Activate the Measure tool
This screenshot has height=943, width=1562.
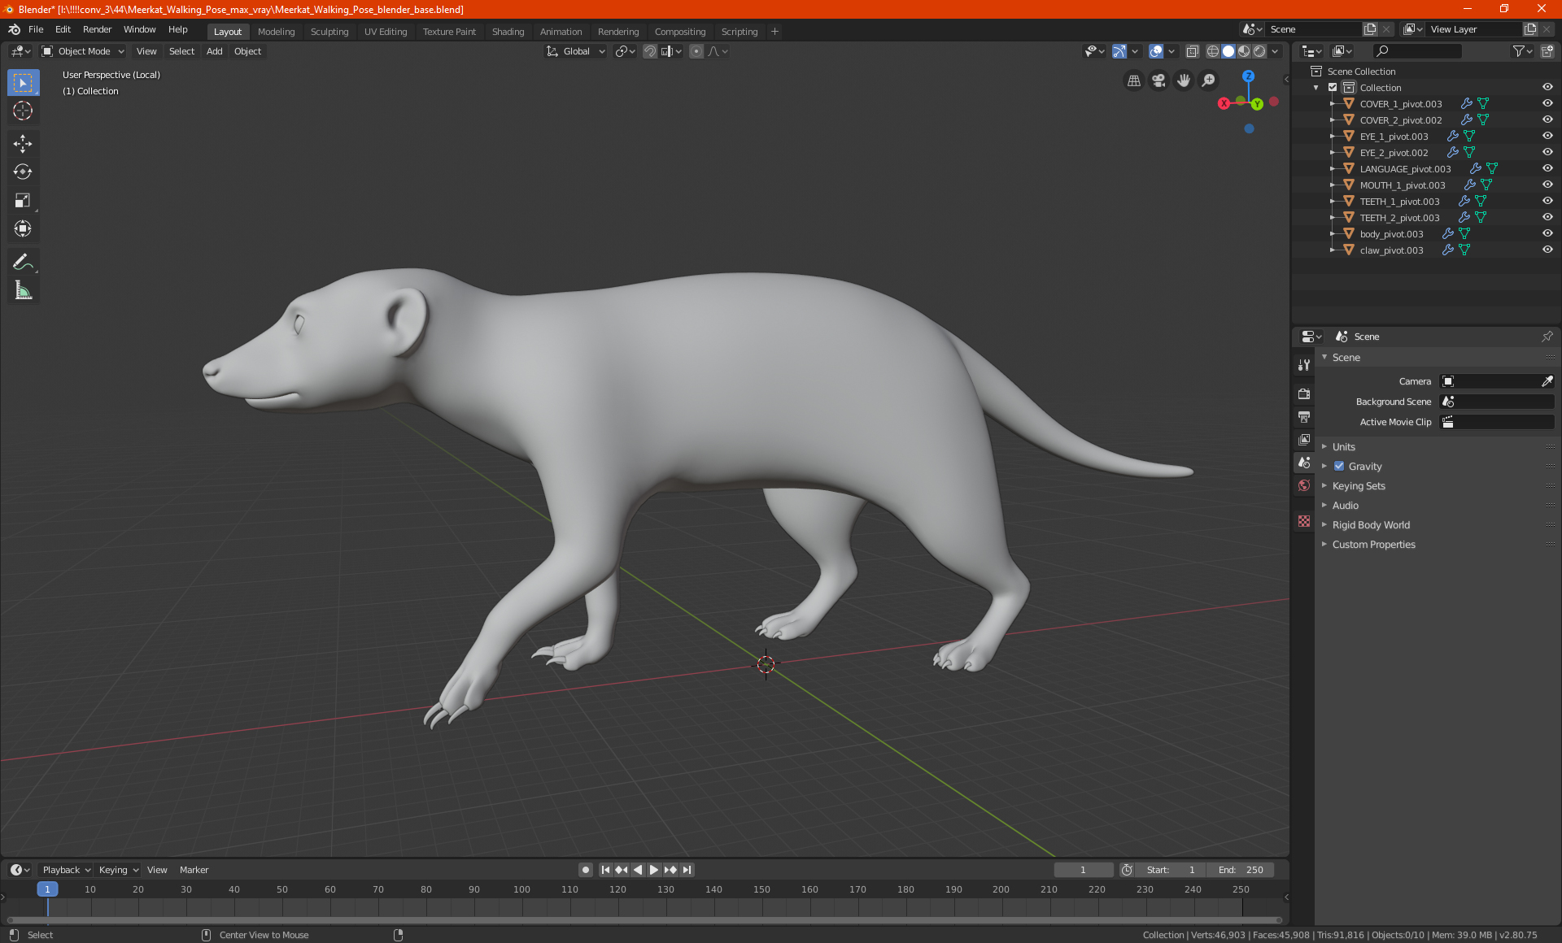click(x=23, y=291)
